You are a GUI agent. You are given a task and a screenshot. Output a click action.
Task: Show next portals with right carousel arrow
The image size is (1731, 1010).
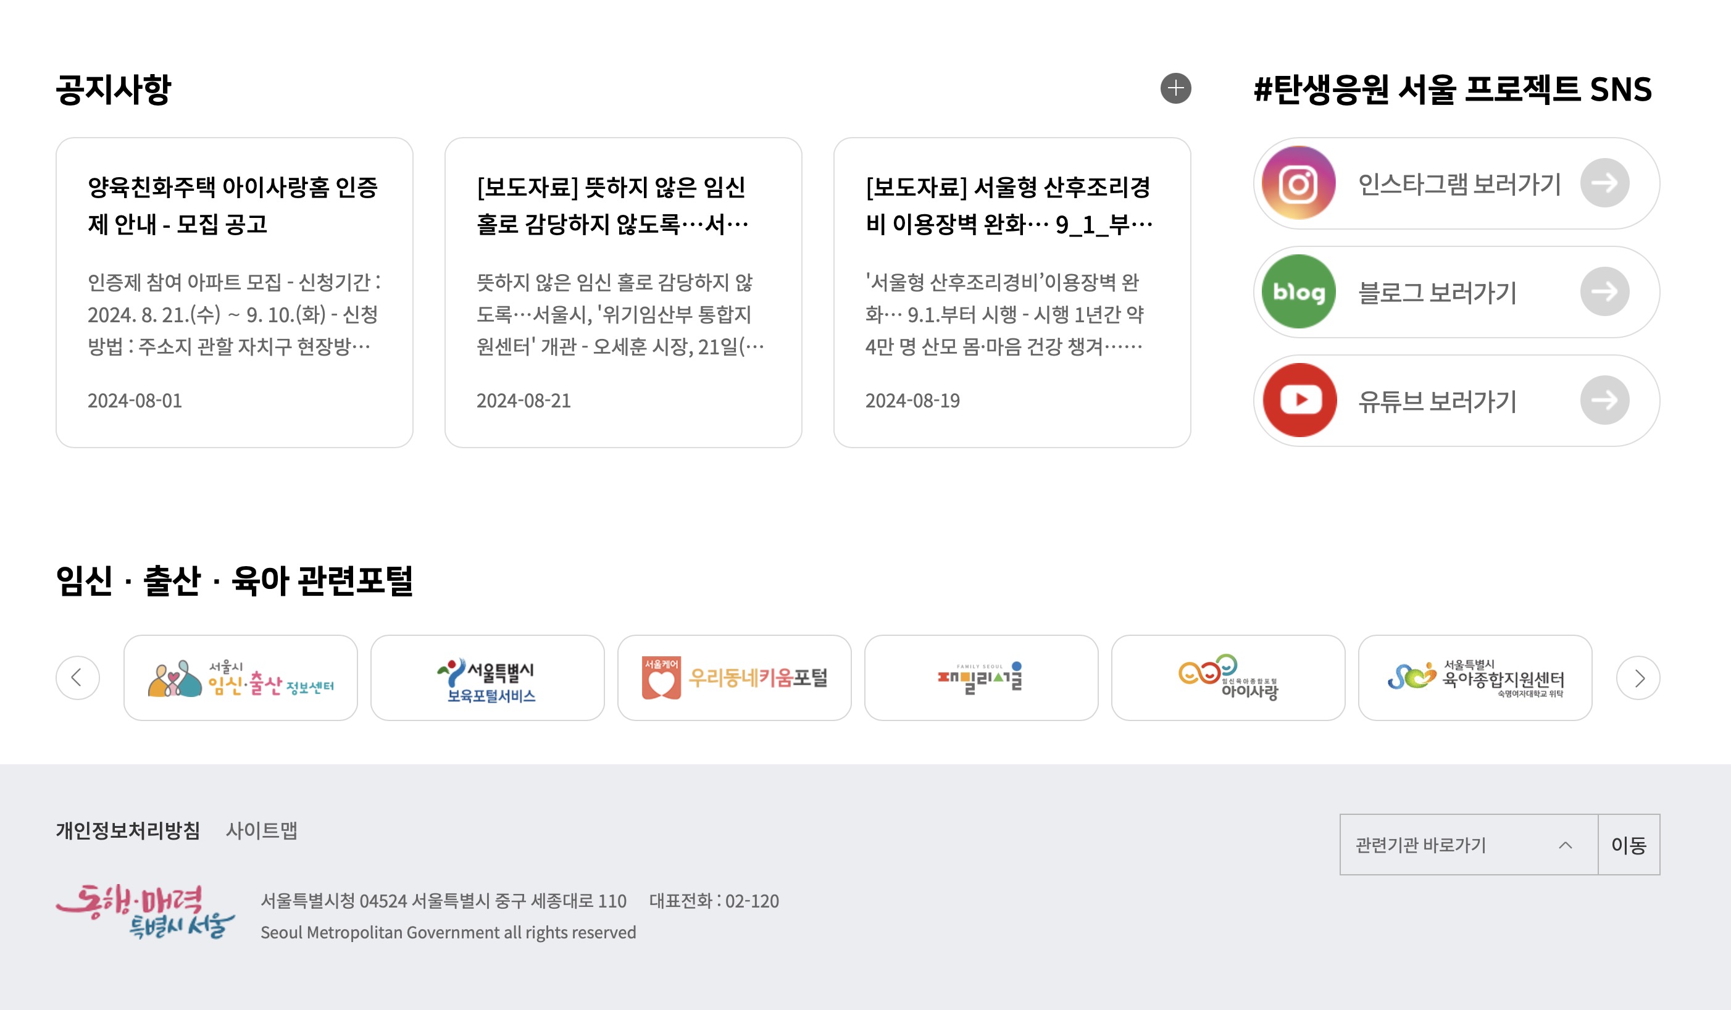tap(1638, 678)
